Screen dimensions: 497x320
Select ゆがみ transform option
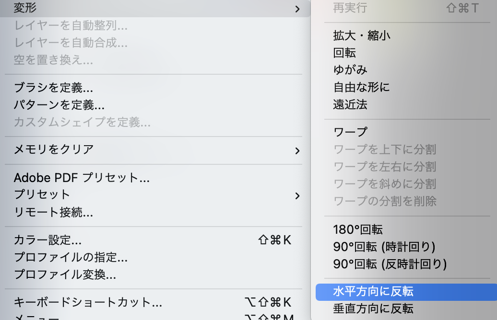(x=350, y=70)
